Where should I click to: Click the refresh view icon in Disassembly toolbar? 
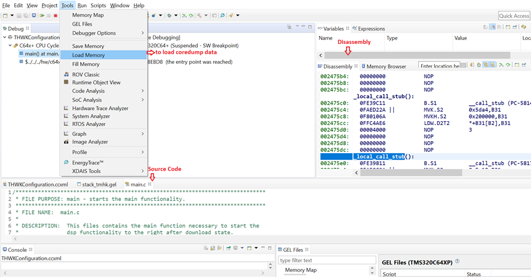coord(472,65)
